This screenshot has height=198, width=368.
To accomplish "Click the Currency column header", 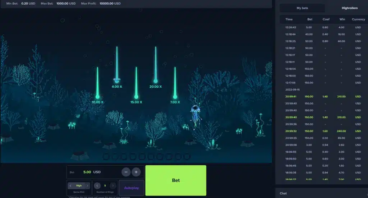I will (x=358, y=19).
